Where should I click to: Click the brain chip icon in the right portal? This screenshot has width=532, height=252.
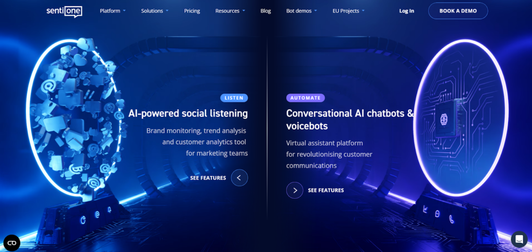pos(443,118)
